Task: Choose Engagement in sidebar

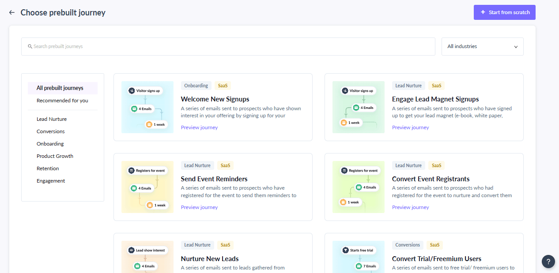Action: [x=51, y=181]
